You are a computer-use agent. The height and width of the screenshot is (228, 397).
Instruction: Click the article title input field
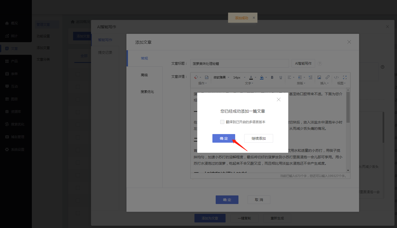239,63
